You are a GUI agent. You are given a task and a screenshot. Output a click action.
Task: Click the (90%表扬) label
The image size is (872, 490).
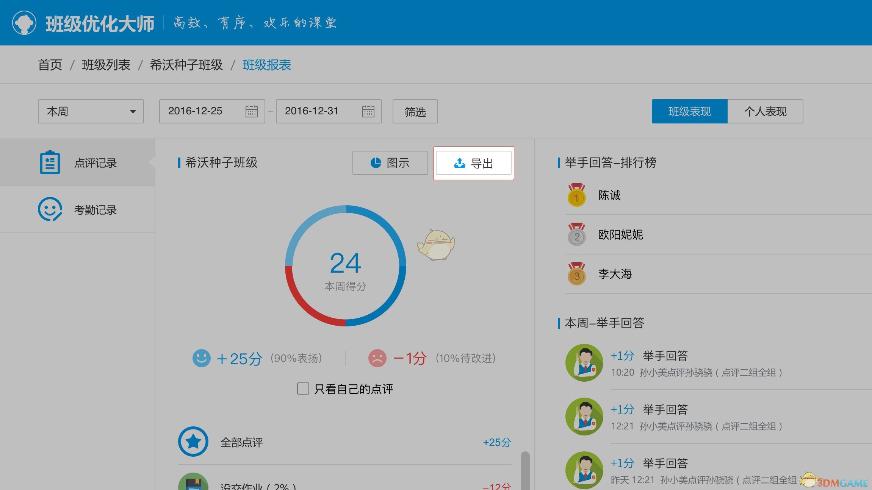(296, 358)
